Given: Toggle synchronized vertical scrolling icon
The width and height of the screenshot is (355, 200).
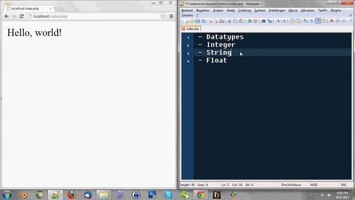Looking at the screenshot, I should coord(292,21).
